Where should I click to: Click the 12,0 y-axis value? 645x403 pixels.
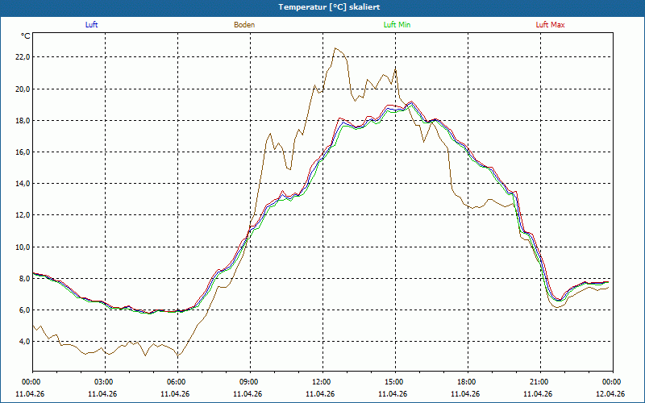click(23, 215)
